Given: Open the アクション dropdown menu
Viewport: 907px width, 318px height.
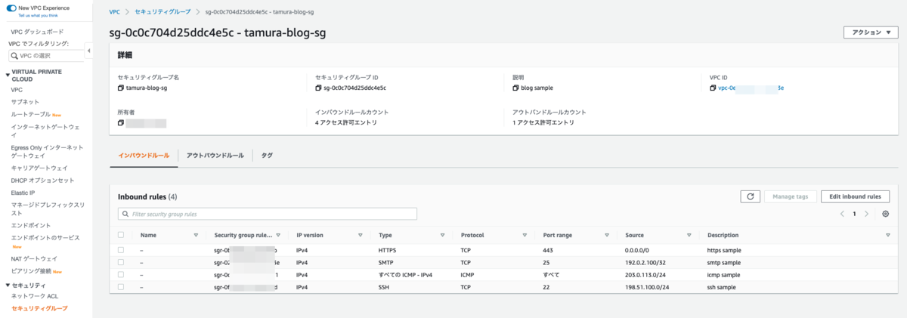Looking at the screenshot, I should pos(871,32).
